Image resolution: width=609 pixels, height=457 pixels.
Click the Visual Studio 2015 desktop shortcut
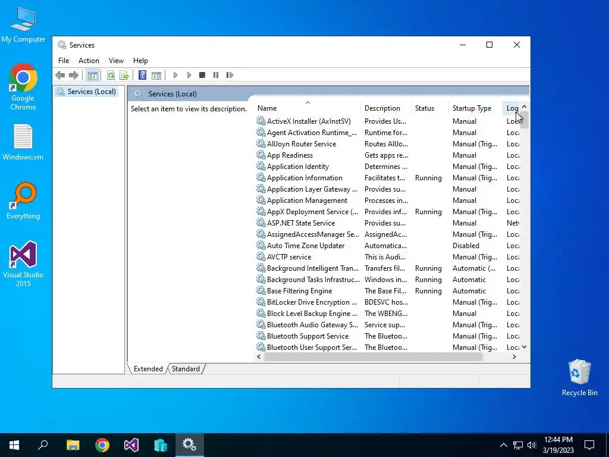[x=23, y=264]
